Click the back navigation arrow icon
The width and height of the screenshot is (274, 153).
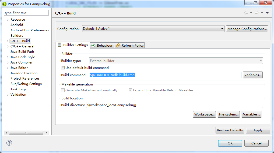[246, 13]
